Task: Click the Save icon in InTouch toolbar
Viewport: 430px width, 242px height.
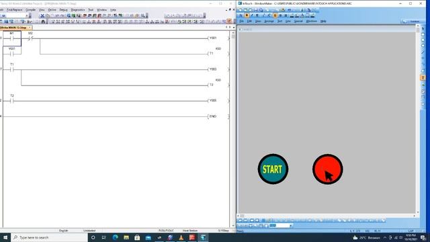Action: [255, 10]
